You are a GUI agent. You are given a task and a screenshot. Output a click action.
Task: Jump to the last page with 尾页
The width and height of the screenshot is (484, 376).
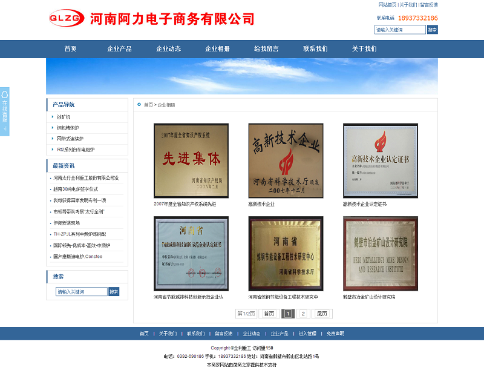[x=322, y=314]
